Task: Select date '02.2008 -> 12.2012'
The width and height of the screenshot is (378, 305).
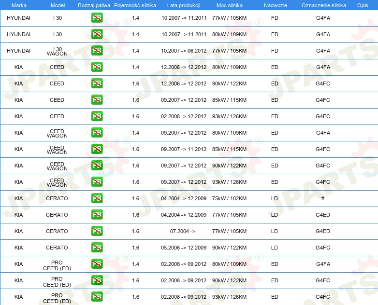Action: click(x=184, y=116)
